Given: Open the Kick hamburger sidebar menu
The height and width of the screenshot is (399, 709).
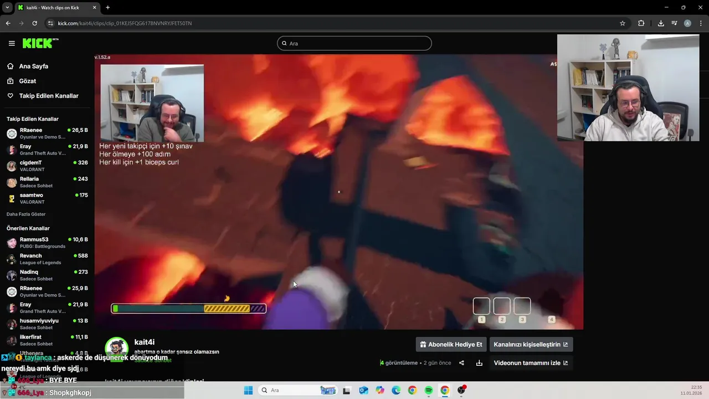Looking at the screenshot, I should tap(12, 43).
